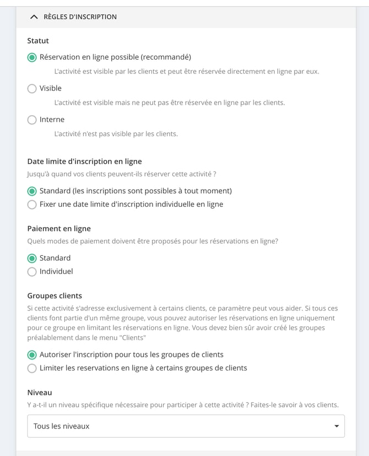Click the 'Visible' option label text

(x=51, y=88)
